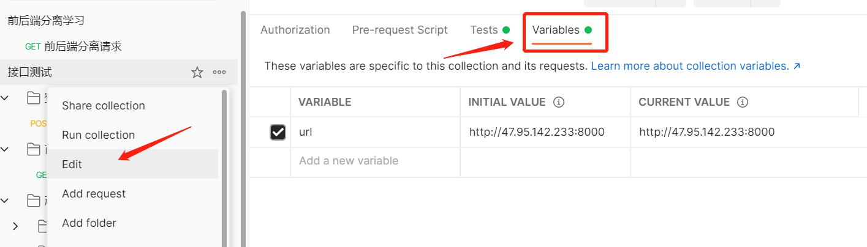Select Run collection in the context menu
Image resolution: width=867 pixels, height=247 pixels.
click(x=98, y=135)
